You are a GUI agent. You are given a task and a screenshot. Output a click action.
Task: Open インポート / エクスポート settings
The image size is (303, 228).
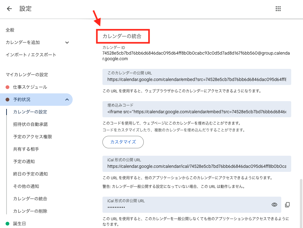(31, 55)
